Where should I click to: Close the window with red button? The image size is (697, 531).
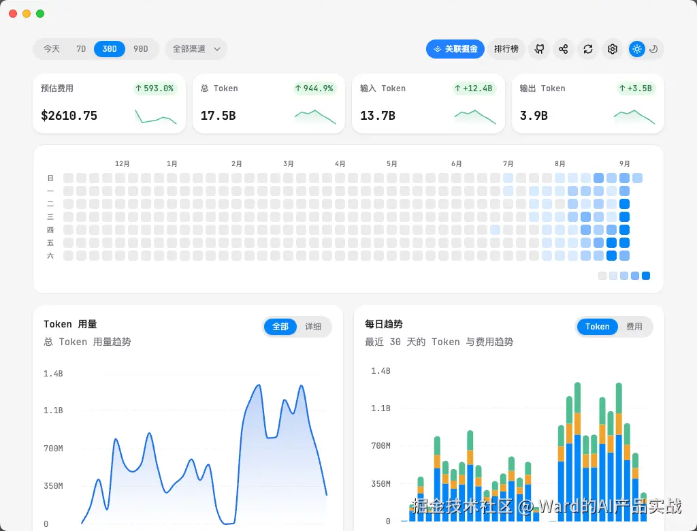[x=13, y=14]
